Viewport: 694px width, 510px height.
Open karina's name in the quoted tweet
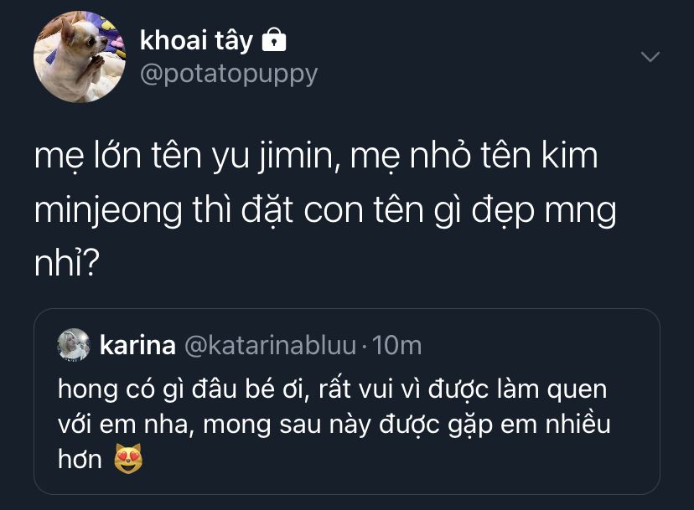137,344
